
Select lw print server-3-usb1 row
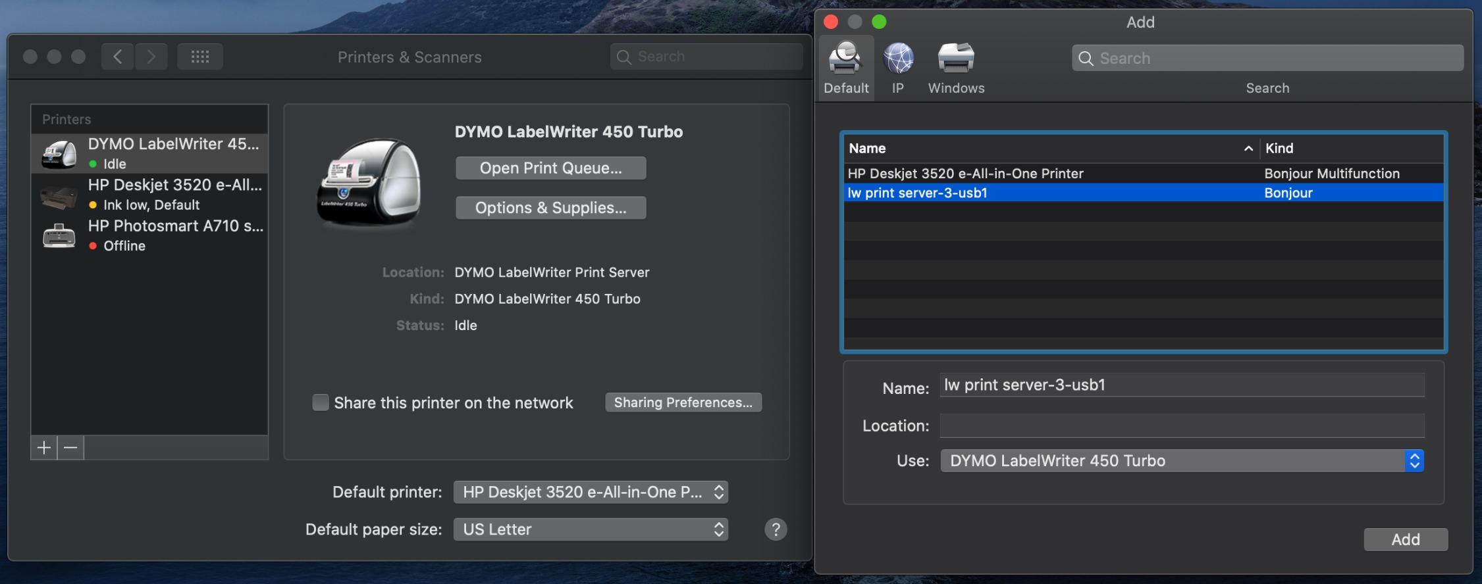1144,193
